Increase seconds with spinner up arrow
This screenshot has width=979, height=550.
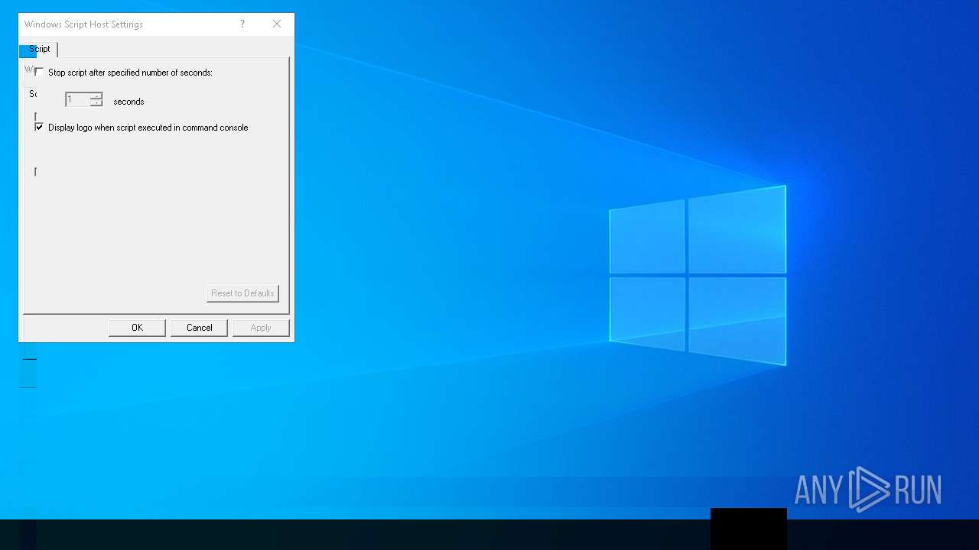(x=96, y=96)
